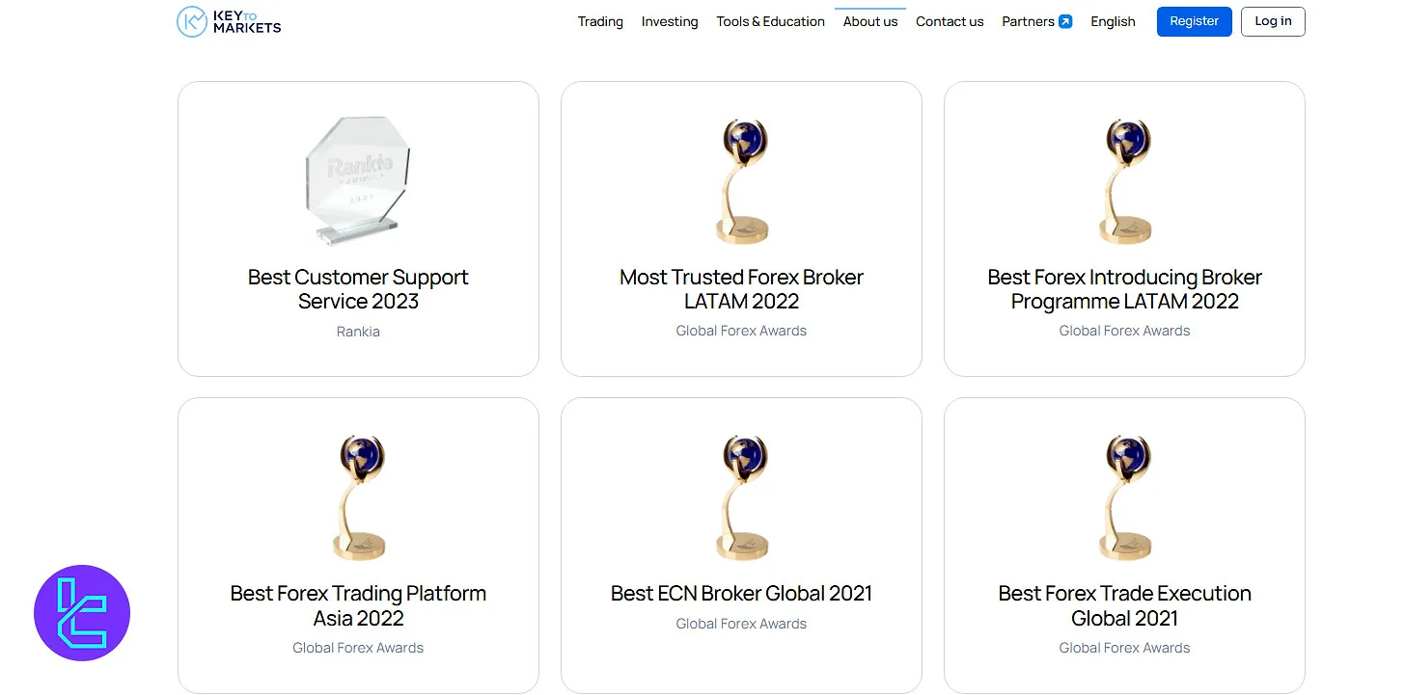1405x695 pixels.
Task: Click the Rankia glass trophy image
Action: point(358,180)
